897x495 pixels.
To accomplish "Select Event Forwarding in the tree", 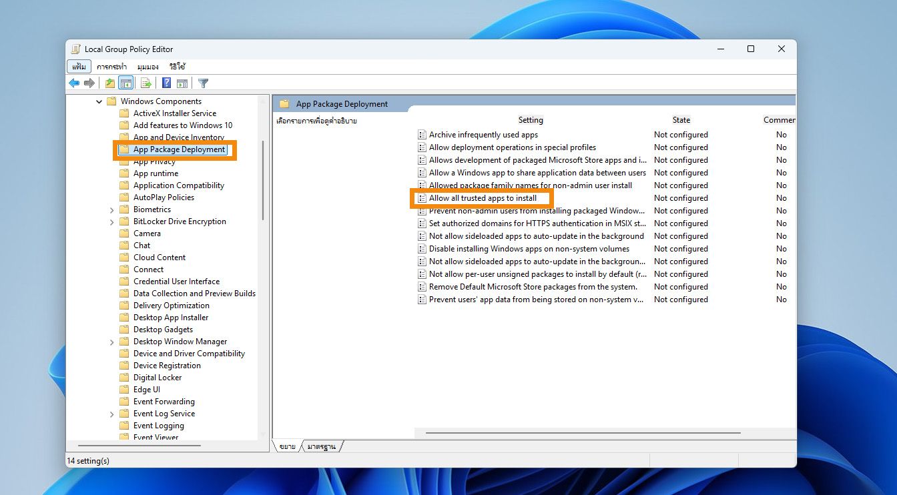I will [164, 402].
